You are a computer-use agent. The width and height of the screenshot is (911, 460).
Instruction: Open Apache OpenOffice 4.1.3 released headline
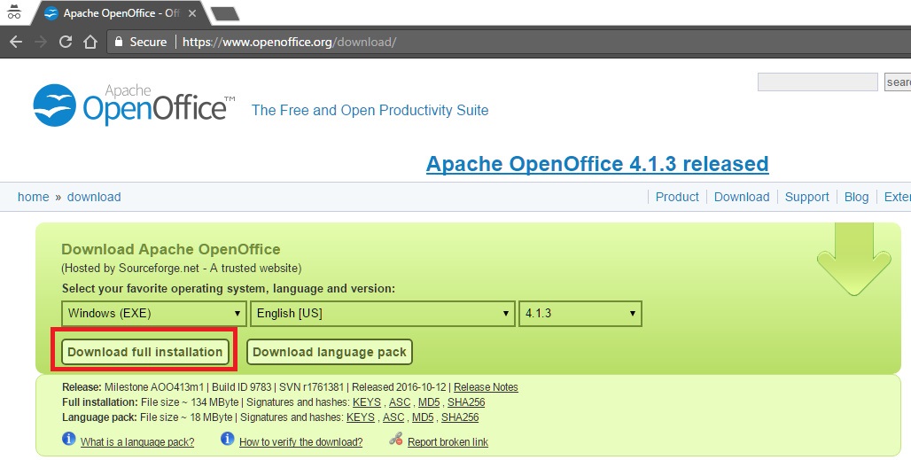point(597,164)
